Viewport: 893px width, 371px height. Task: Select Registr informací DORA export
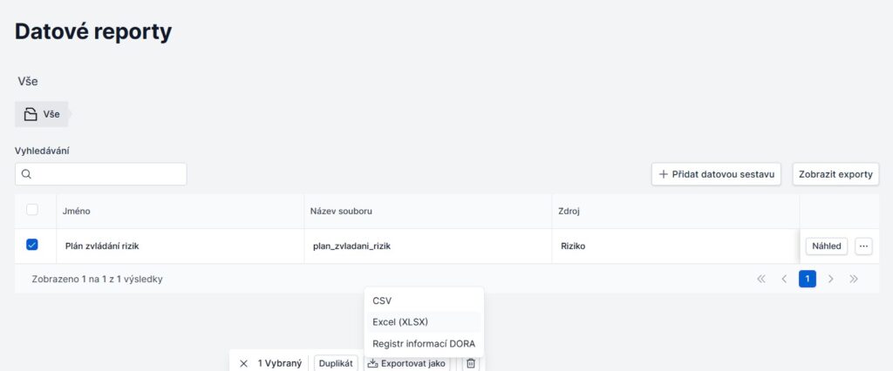click(423, 343)
